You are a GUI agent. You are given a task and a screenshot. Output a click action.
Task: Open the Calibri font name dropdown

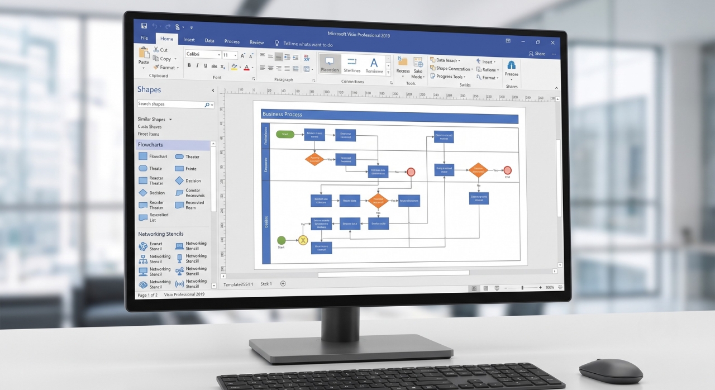(218, 55)
